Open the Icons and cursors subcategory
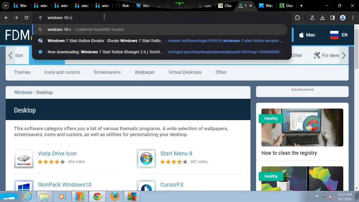This screenshot has width=359, height=202. pos(62,72)
